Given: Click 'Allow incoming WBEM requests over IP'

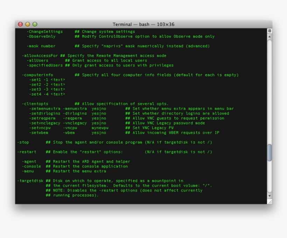Looking at the screenshot, I should [176, 133].
